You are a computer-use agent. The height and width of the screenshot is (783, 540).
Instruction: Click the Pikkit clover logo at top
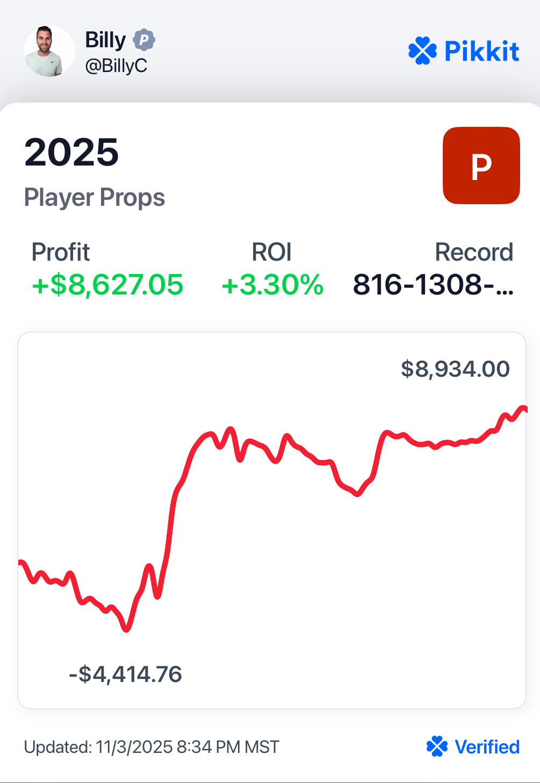(x=422, y=51)
